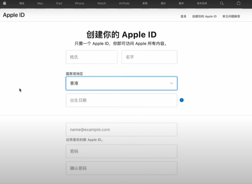Image resolution: width=252 pixels, height=184 pixels.
Task: Open AirPods in the navigation bar
Action: pos(124,3)
